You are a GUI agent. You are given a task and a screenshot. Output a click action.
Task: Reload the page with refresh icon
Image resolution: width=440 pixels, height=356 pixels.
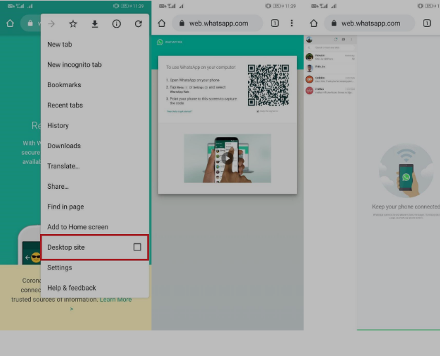[x=138, y=24]
